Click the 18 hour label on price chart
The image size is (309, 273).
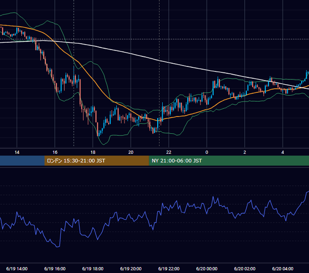pyautogui.click(x=93, y=152)
